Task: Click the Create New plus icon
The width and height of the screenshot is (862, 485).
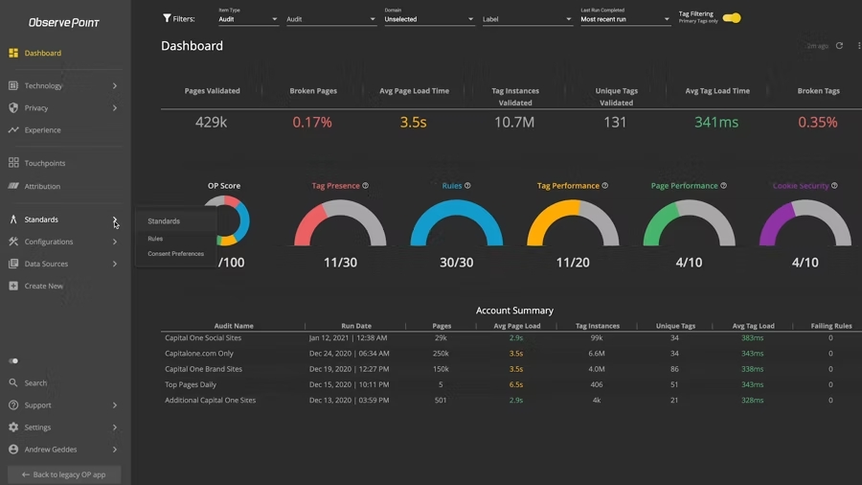Action: [x=13, y=286]
